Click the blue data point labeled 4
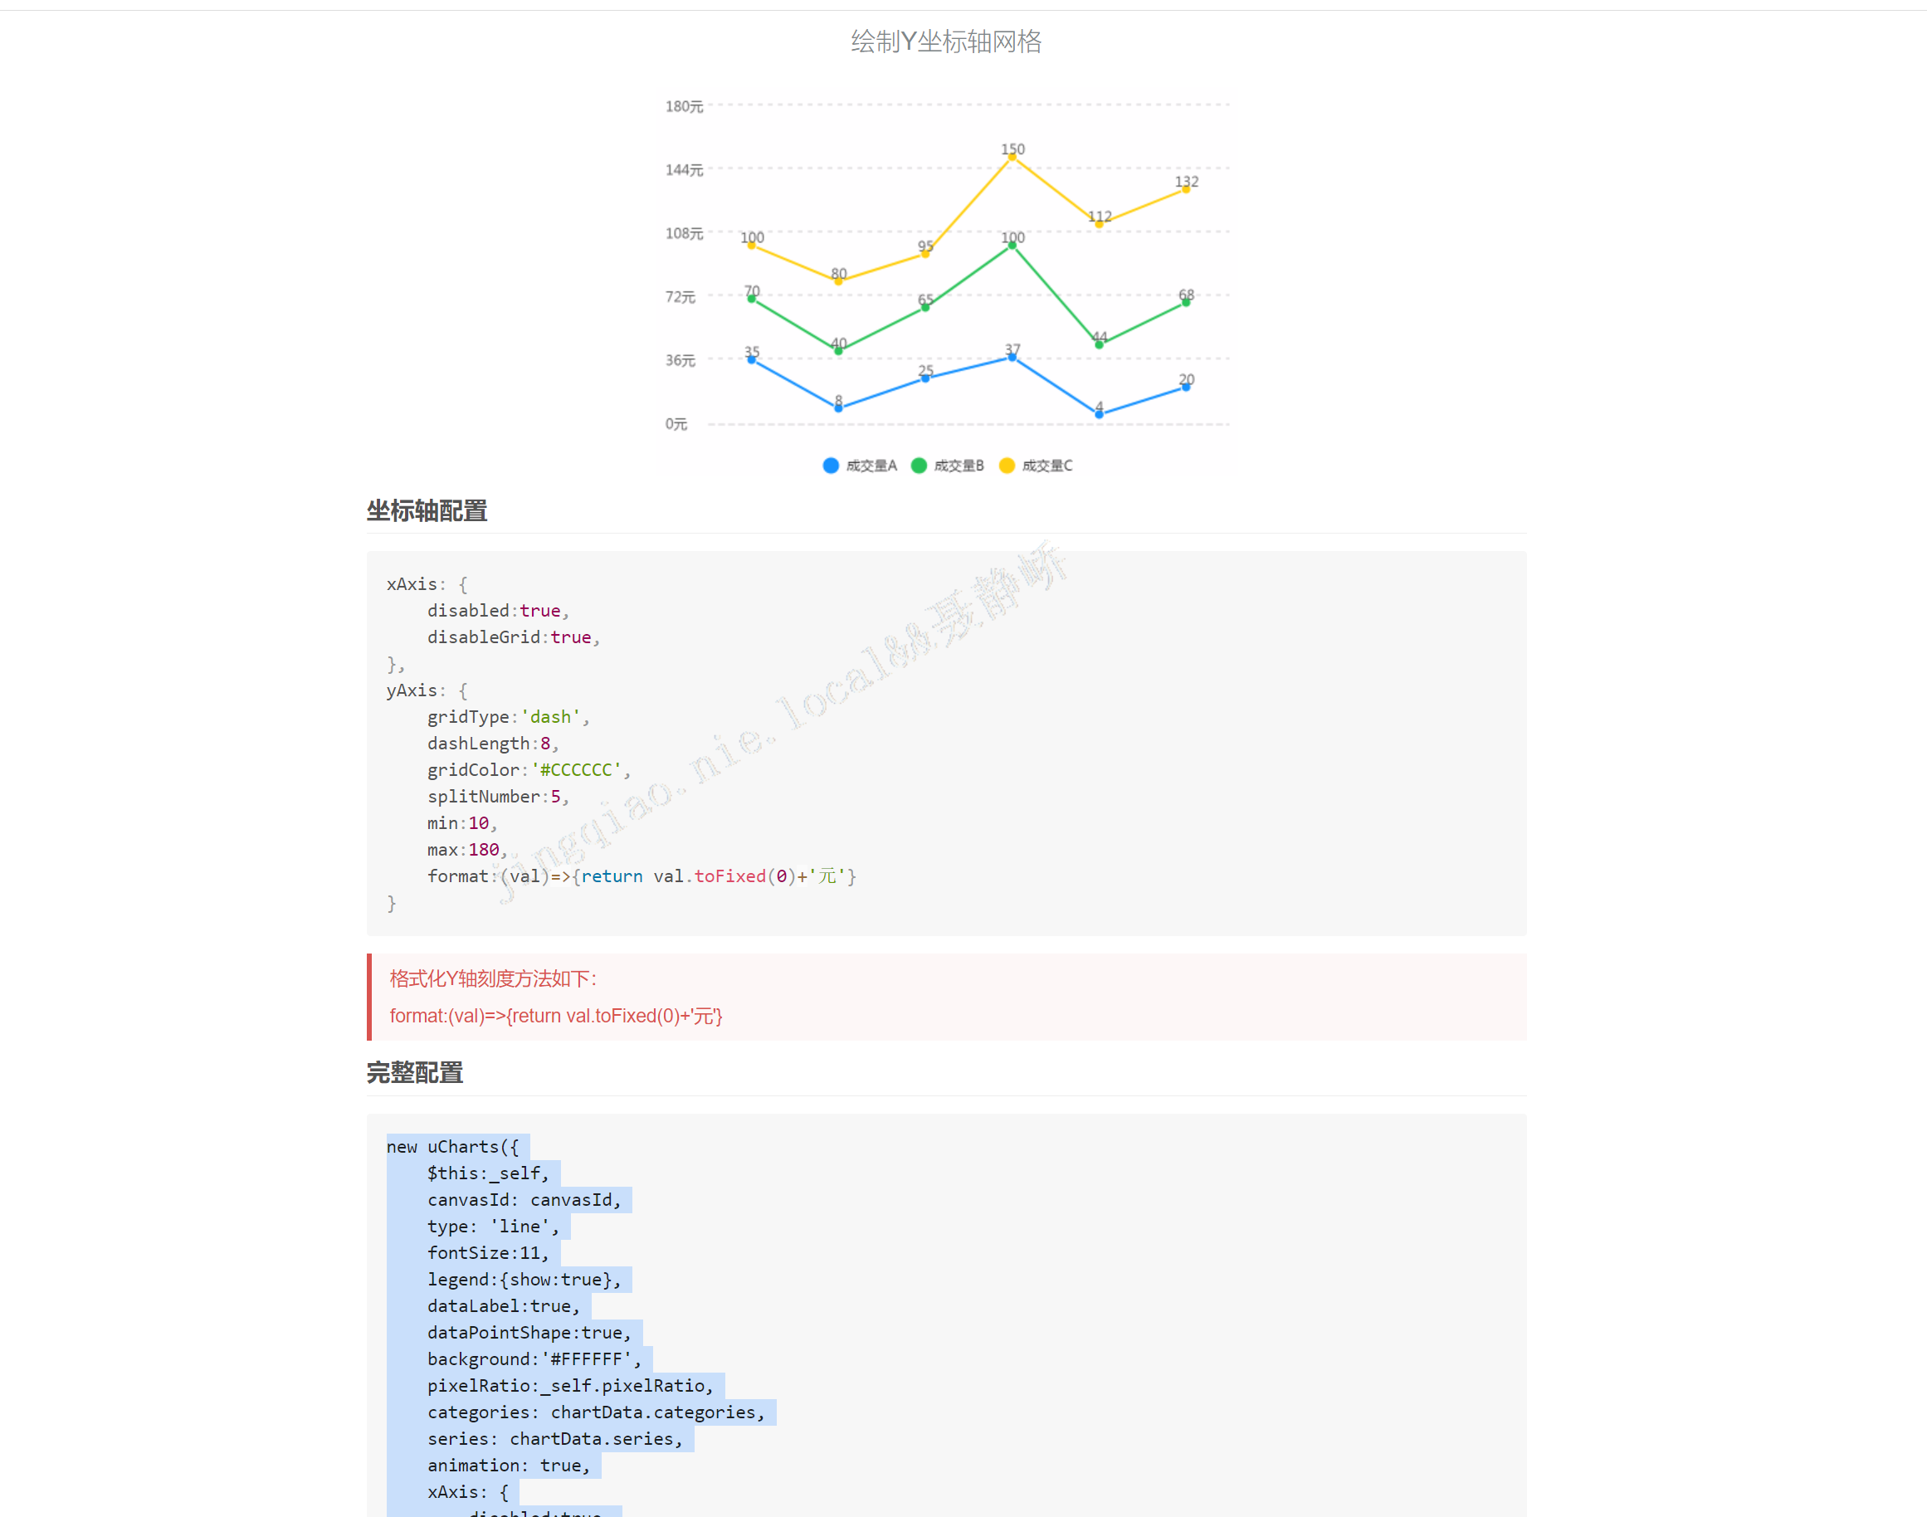The height and width of the screenshot is (1517, 1927). 1098,413
